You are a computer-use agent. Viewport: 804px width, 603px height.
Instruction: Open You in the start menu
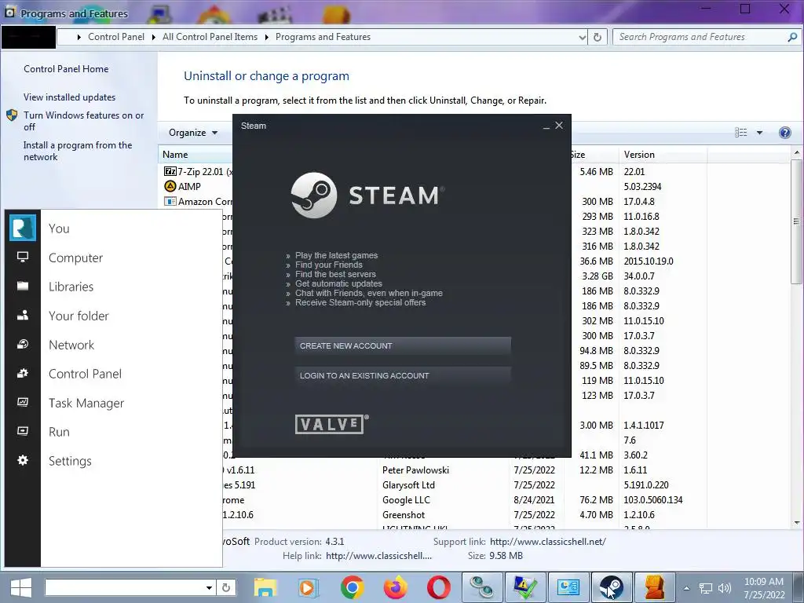click(59, 228)
